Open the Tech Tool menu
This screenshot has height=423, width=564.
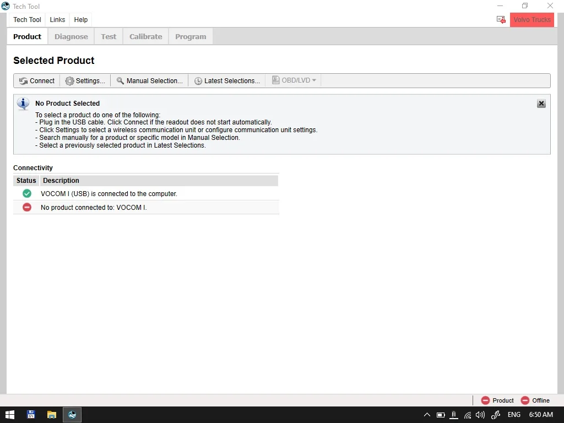point(28,20)
